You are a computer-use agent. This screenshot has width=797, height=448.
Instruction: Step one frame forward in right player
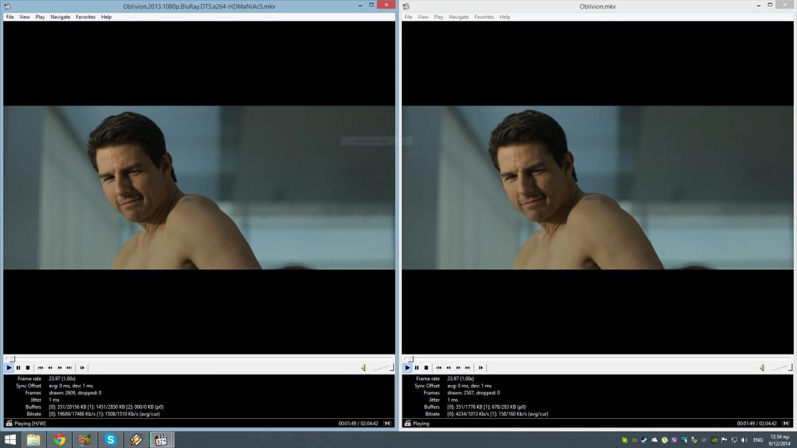481,368
